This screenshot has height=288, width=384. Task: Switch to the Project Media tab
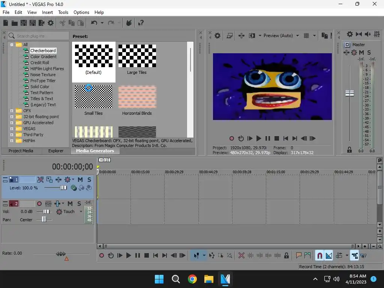click(21, 151)
